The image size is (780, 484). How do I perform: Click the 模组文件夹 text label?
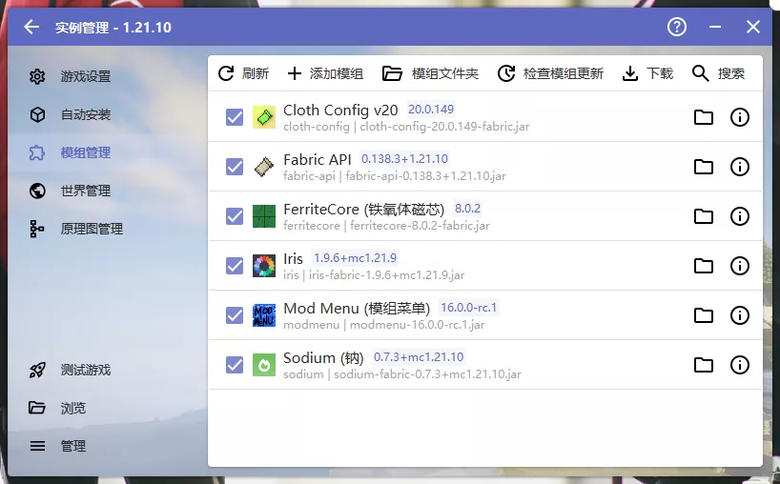[x=445, y=73]
